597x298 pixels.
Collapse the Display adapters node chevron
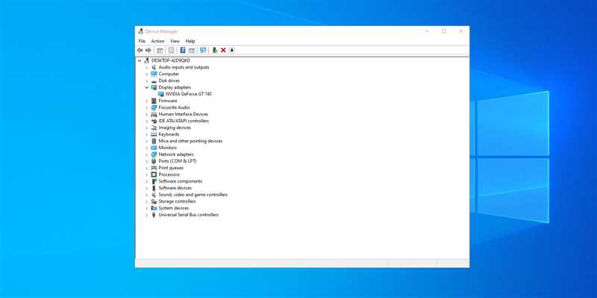(146, 87)
